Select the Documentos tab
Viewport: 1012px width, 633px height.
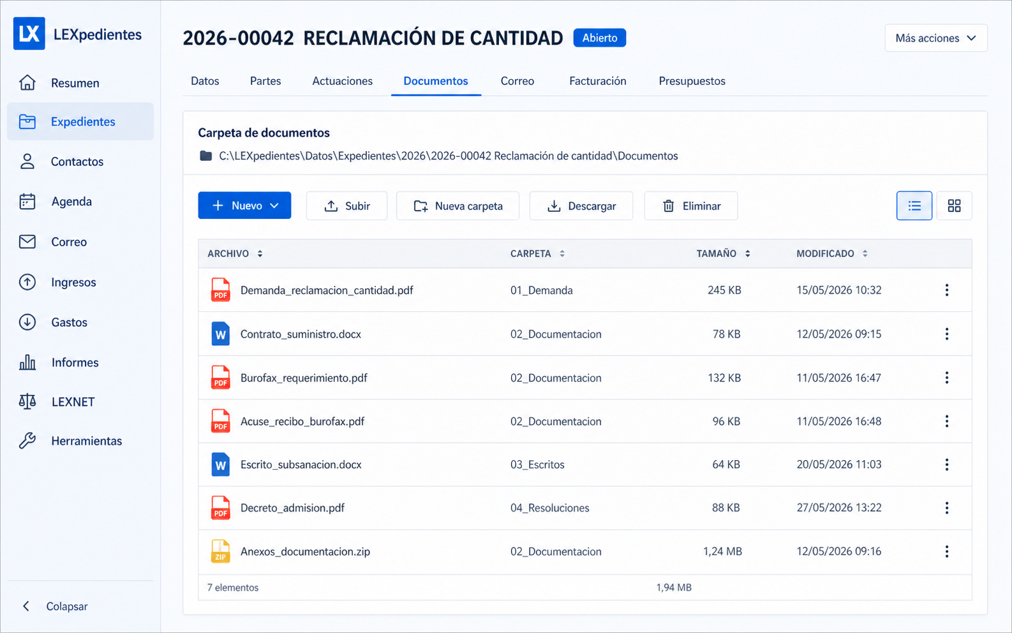click(436, 81)
